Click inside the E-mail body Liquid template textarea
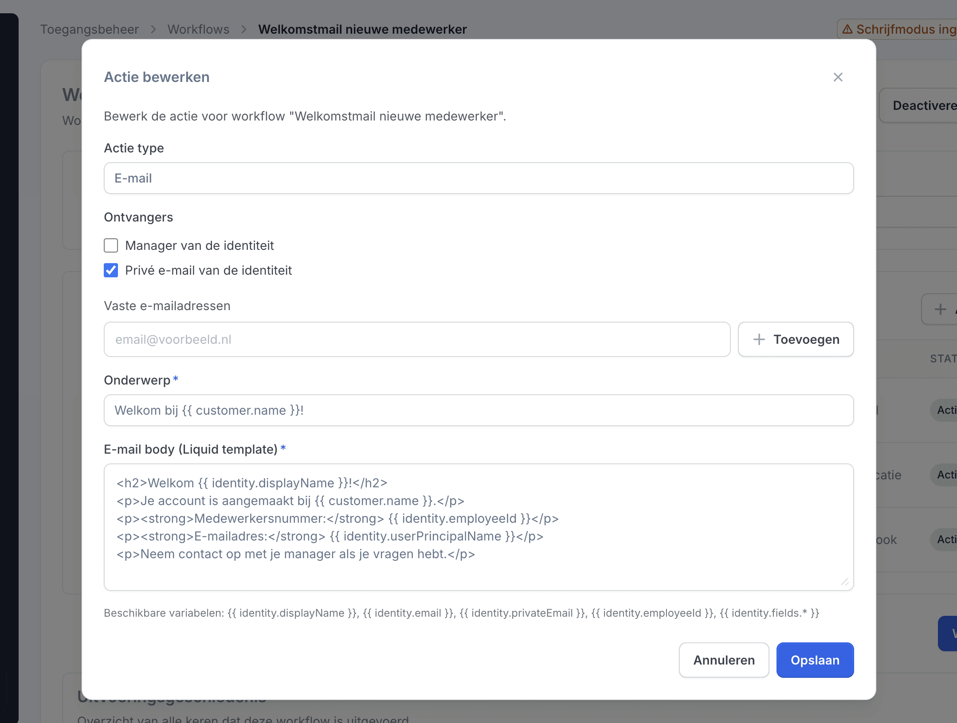 (478, 527)
